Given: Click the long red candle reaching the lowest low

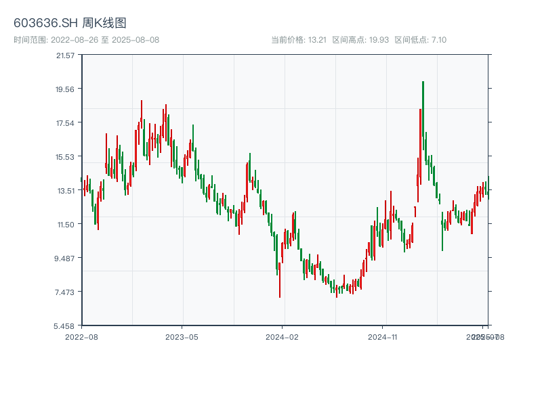Looking at the screenshot, I should [x=280, y=279].
